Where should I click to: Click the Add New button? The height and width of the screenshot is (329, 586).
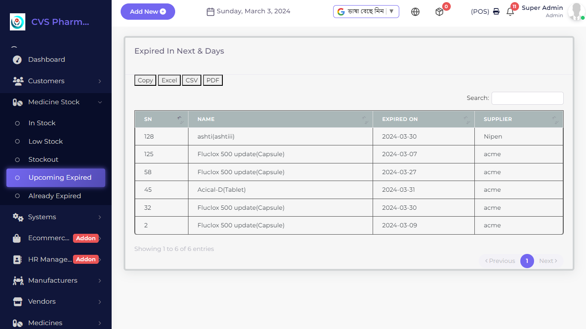(148, 12)
